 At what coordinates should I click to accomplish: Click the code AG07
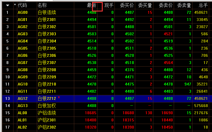point(22,63)
